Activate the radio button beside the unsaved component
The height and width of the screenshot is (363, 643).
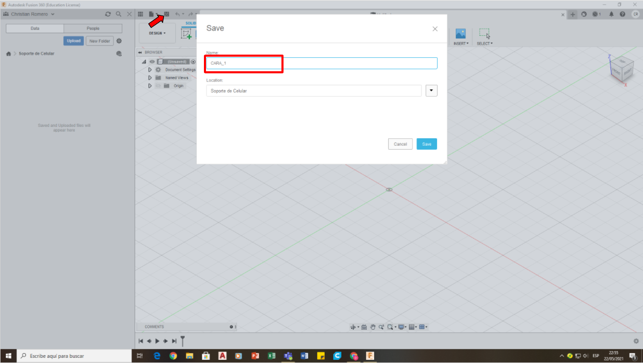[193, 61]
